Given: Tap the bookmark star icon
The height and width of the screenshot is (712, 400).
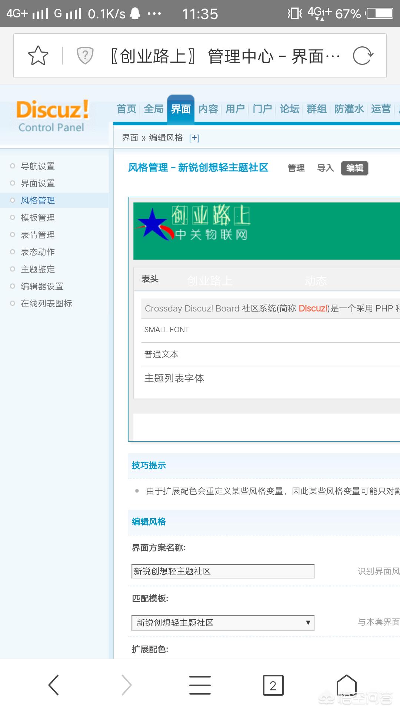Looking at the screenshot, I should [38, 56].
